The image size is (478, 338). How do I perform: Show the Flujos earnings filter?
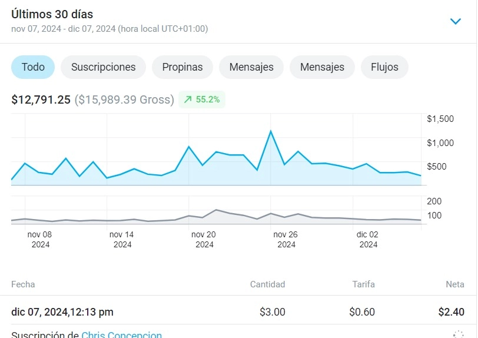(384, 67)
